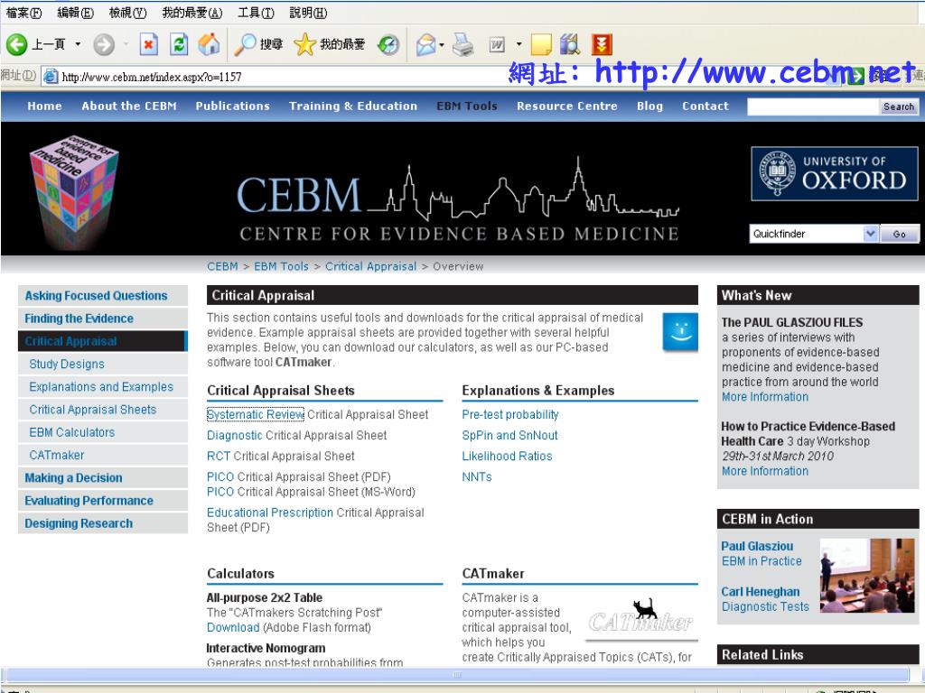Open EBM Calculators sidebar link
Screen dimensions: 925x693
tap(72, 432)
